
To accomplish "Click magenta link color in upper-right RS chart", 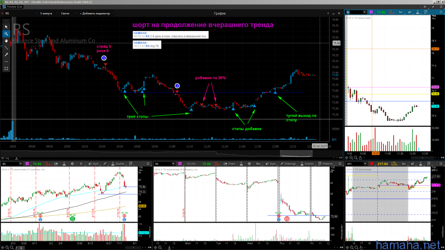I will pyautogui.click(x=371, y=12).
